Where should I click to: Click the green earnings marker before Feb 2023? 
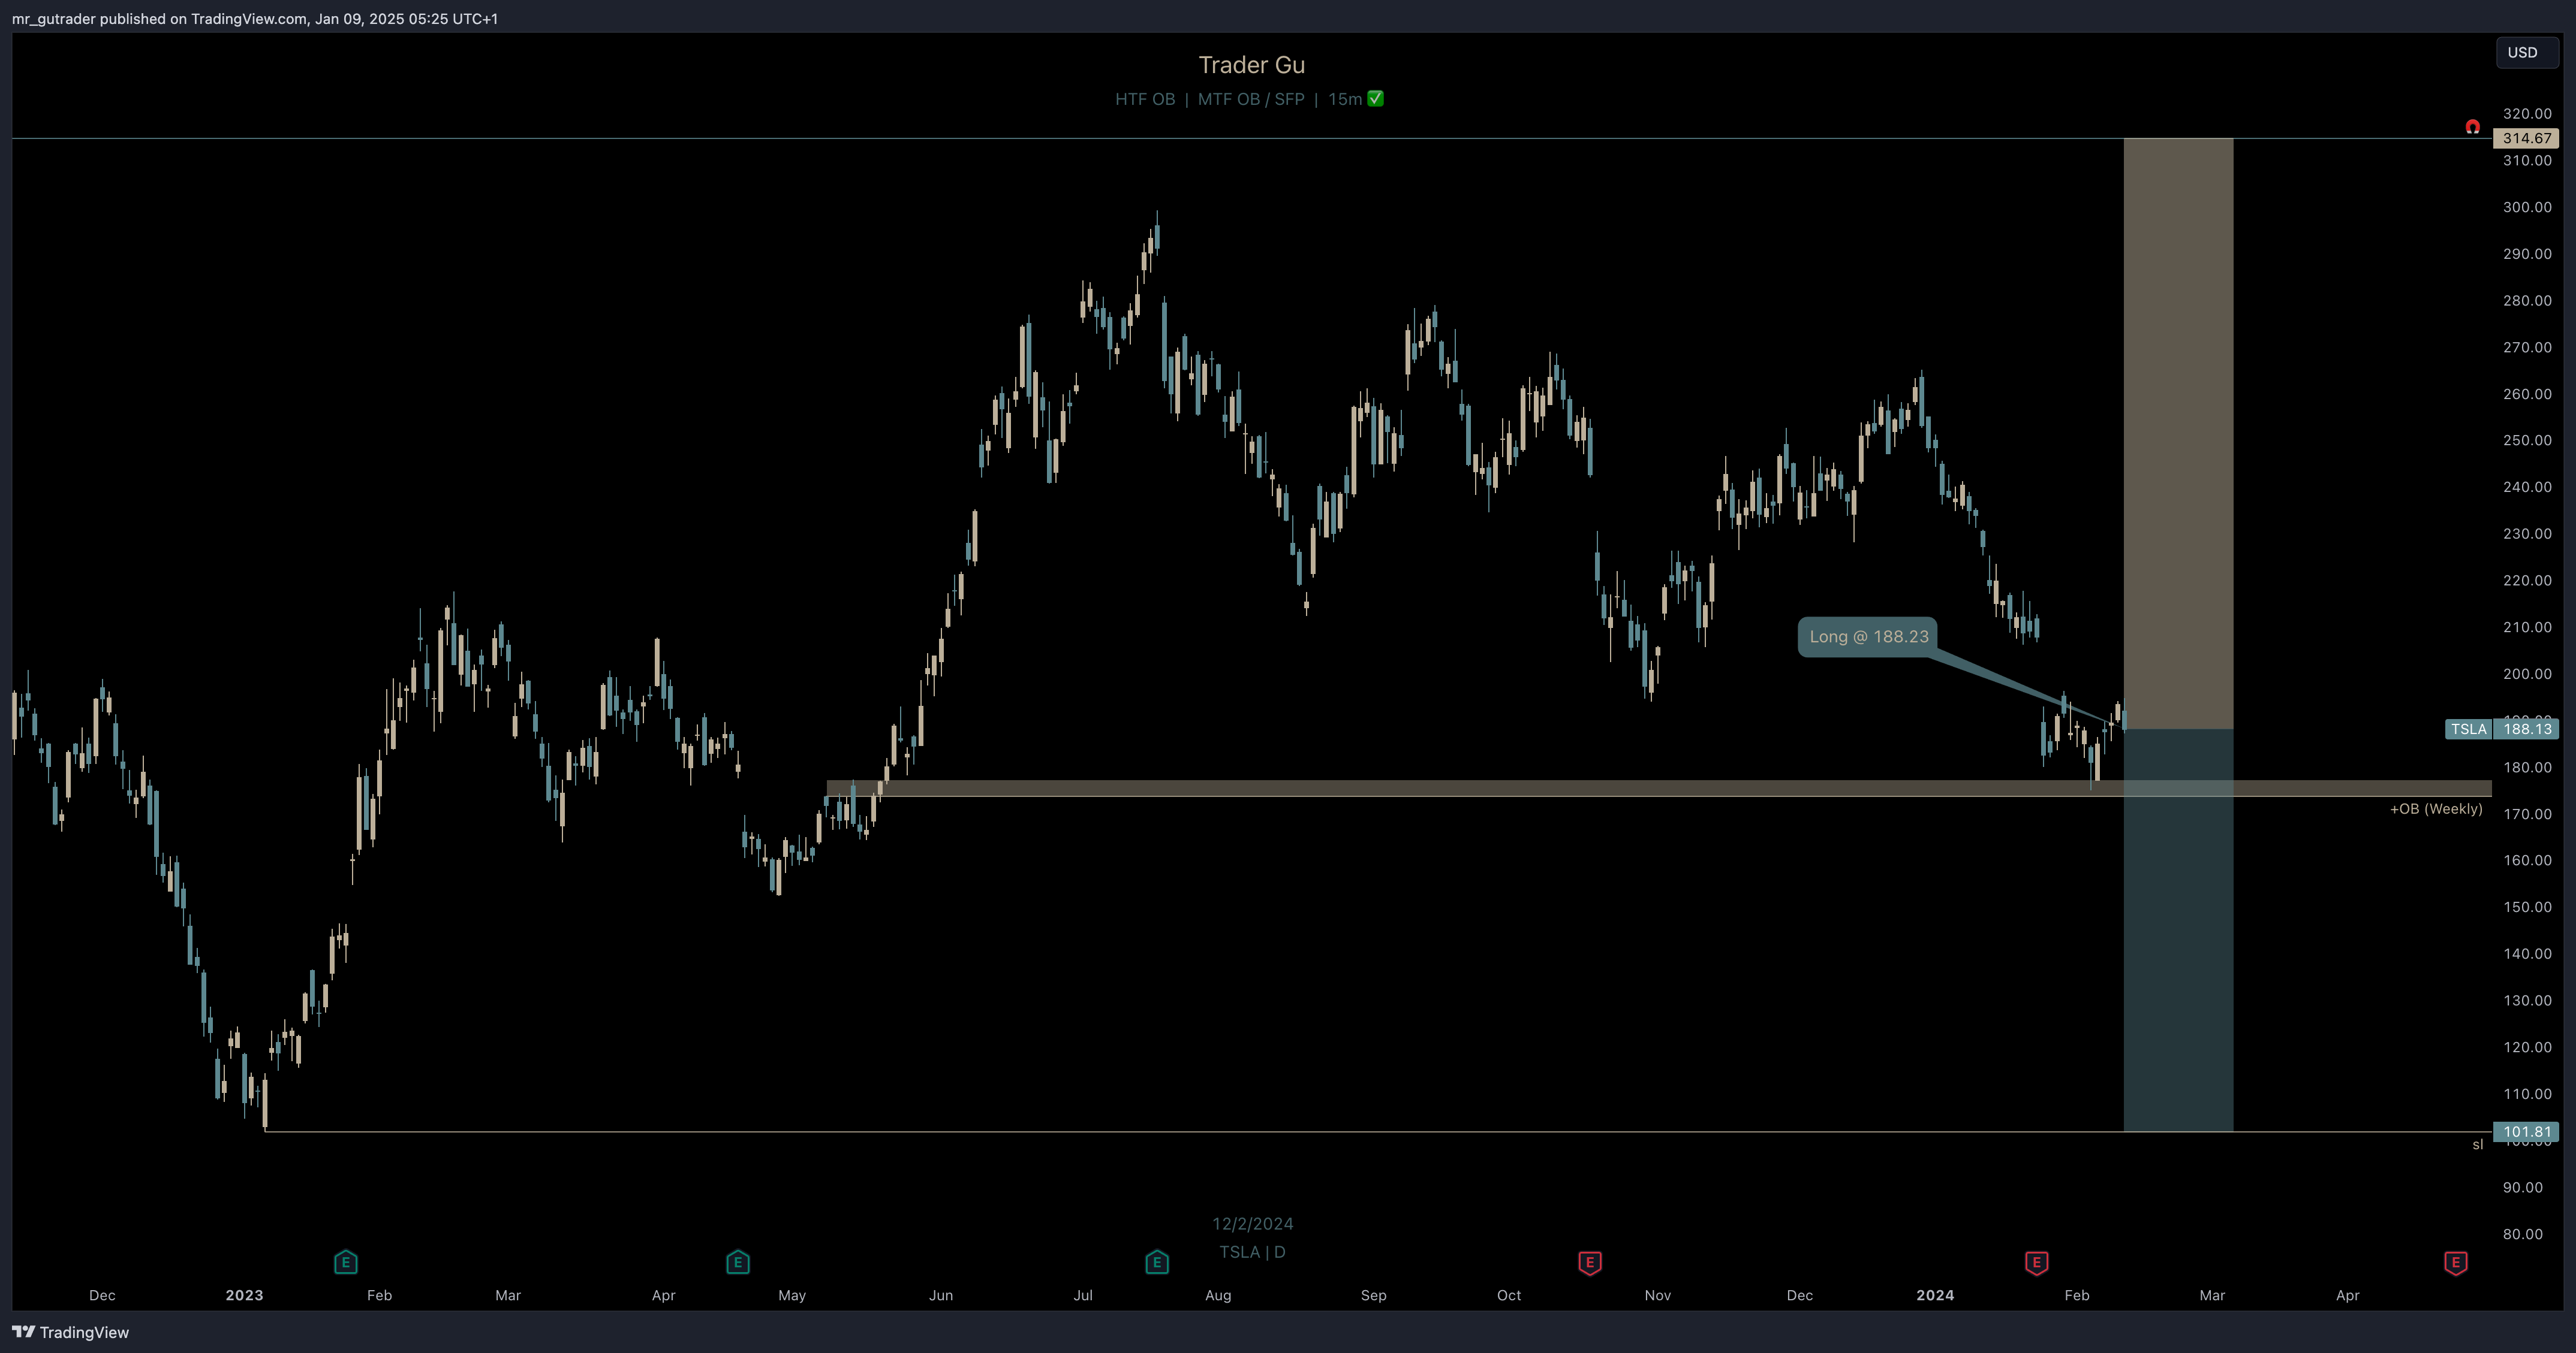(x=345, y=1262)
